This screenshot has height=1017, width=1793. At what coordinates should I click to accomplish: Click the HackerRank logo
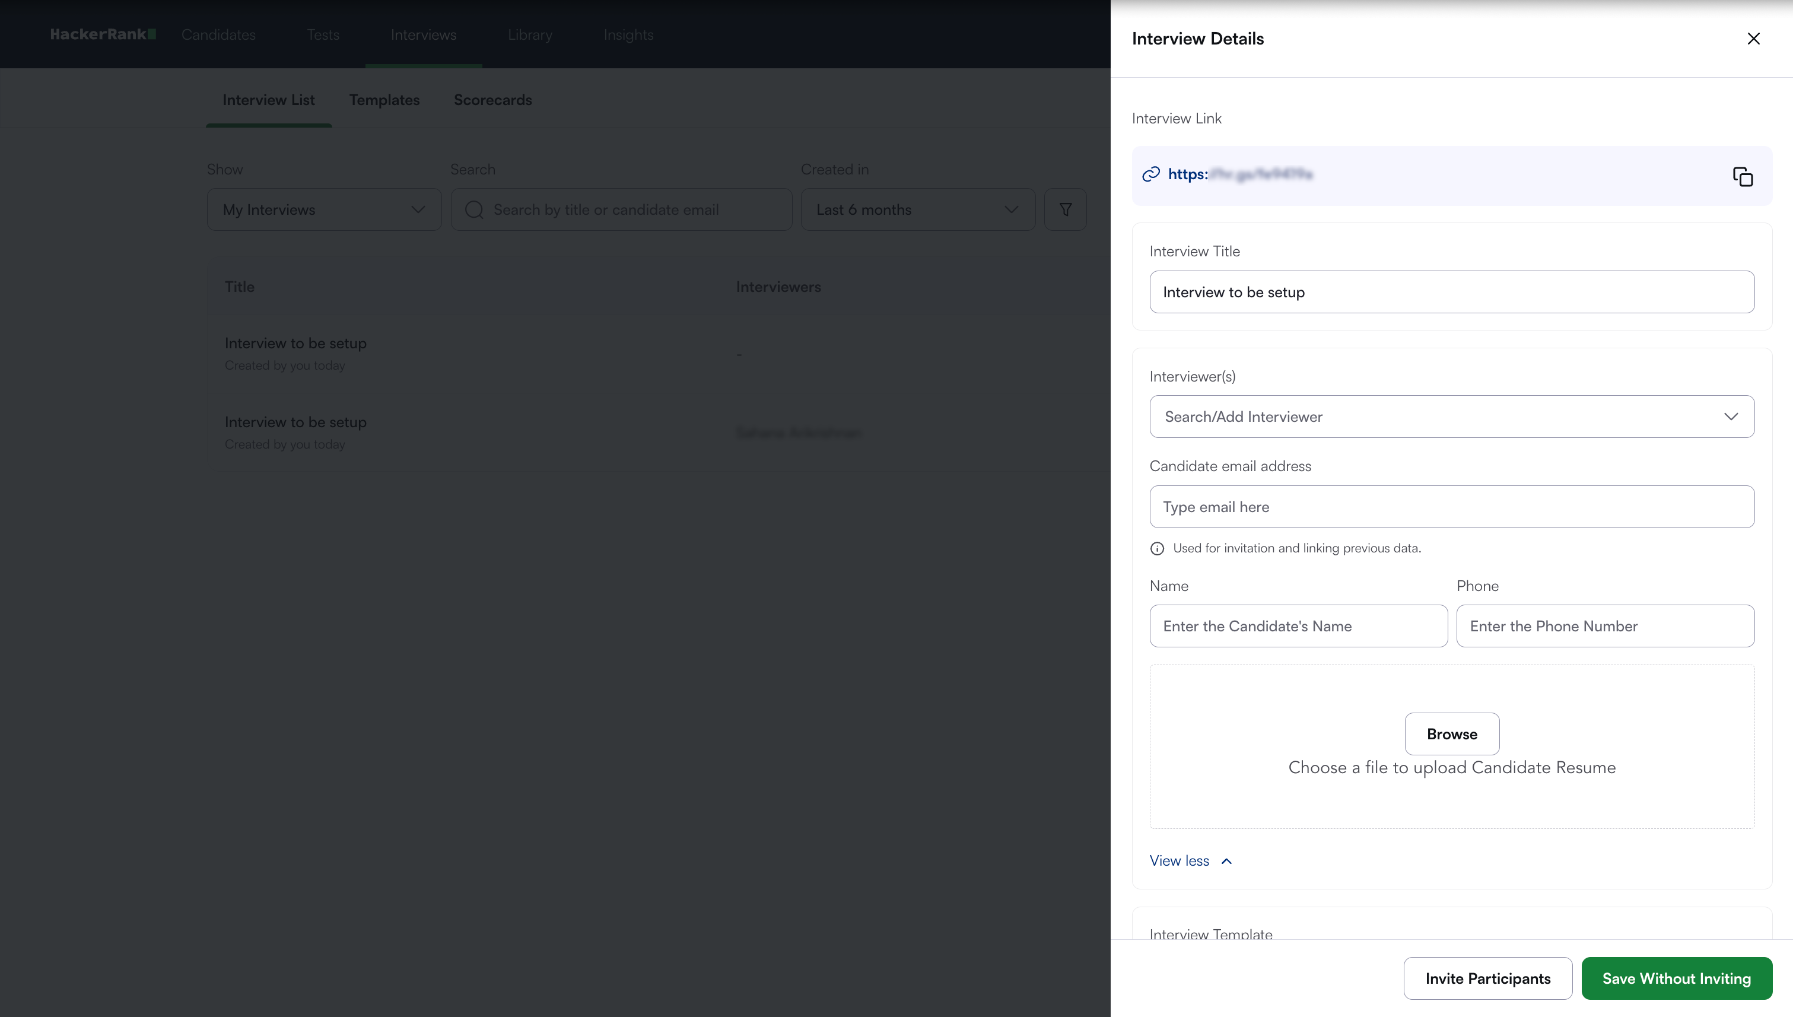(x=103, y=34)
